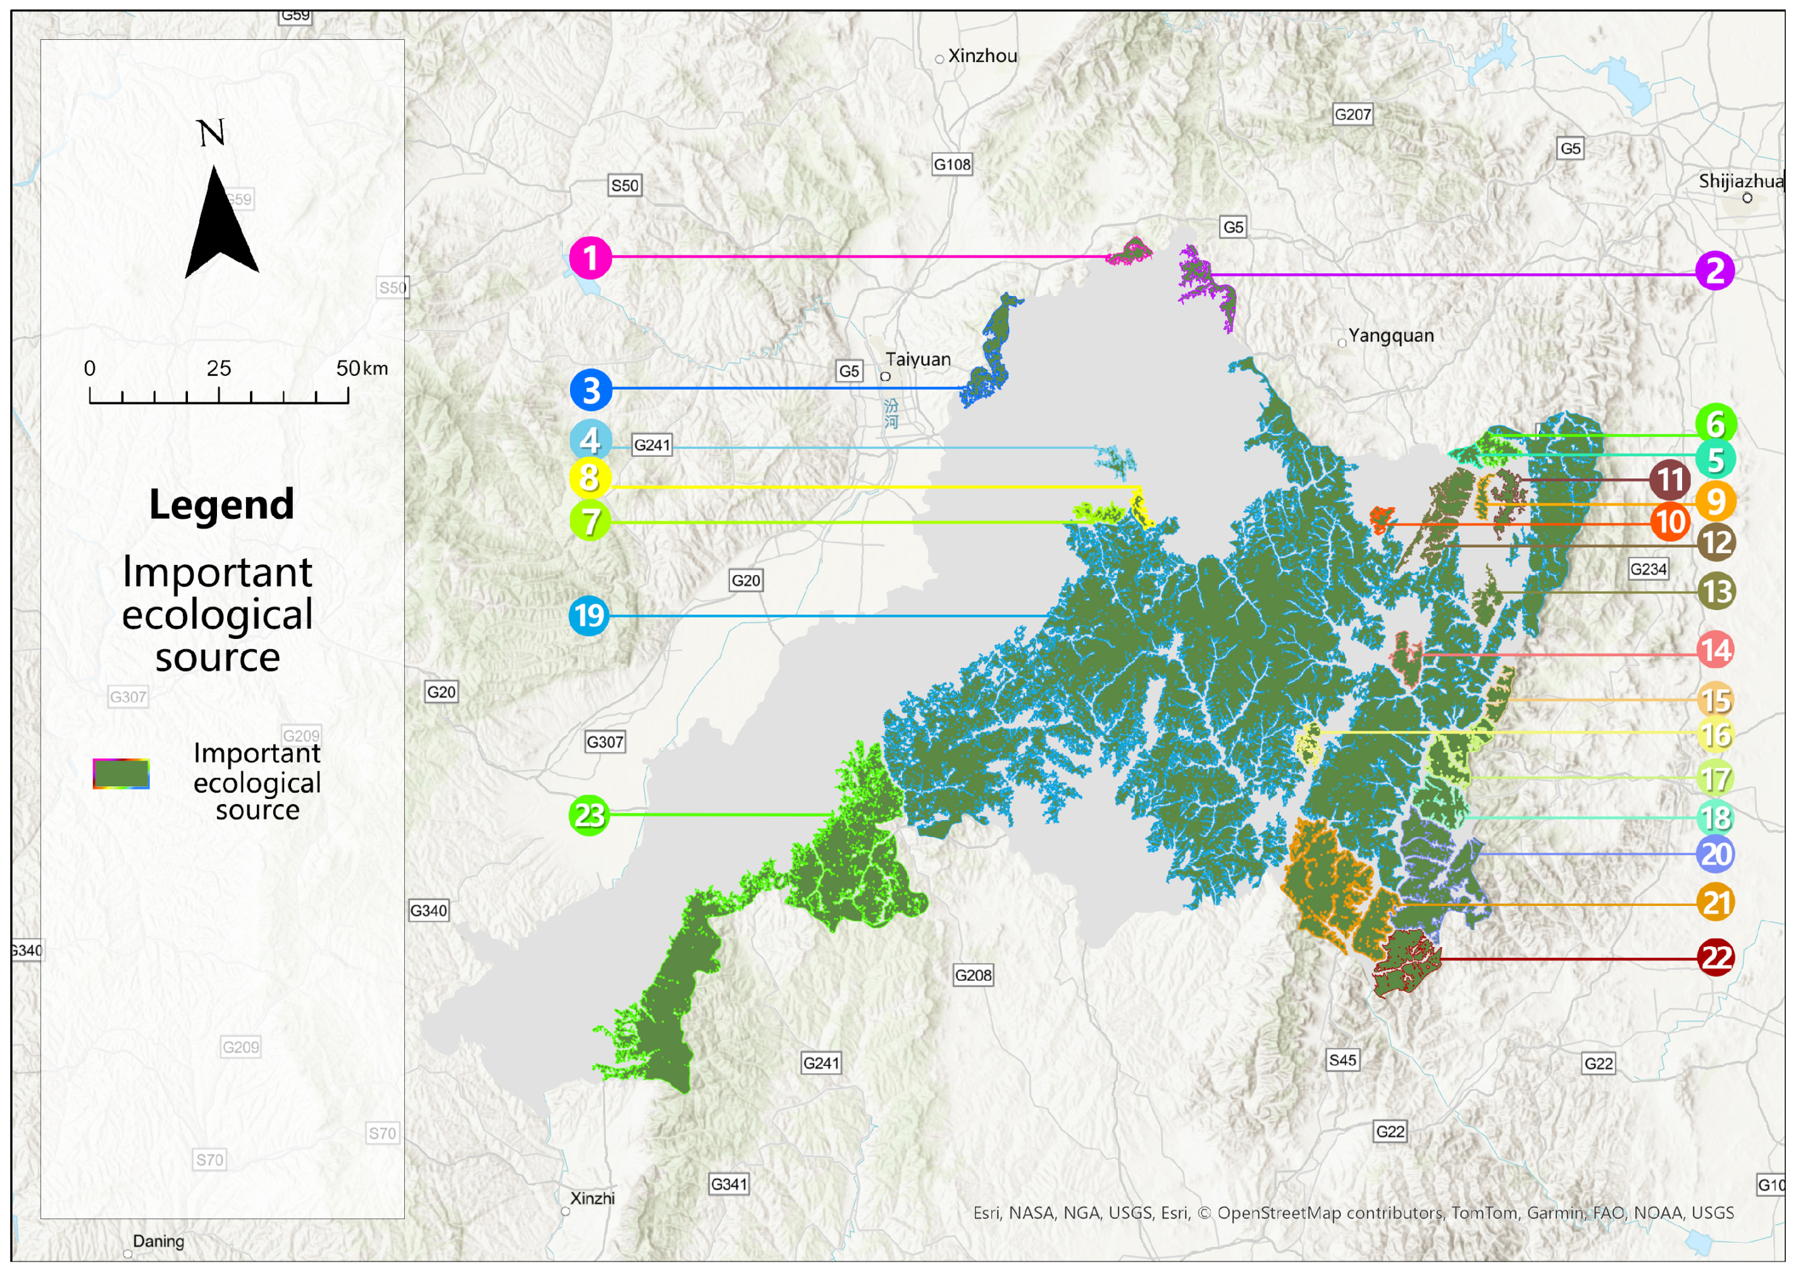Click the green number 23 marker

pyautogui.click(x=589, y=815)
